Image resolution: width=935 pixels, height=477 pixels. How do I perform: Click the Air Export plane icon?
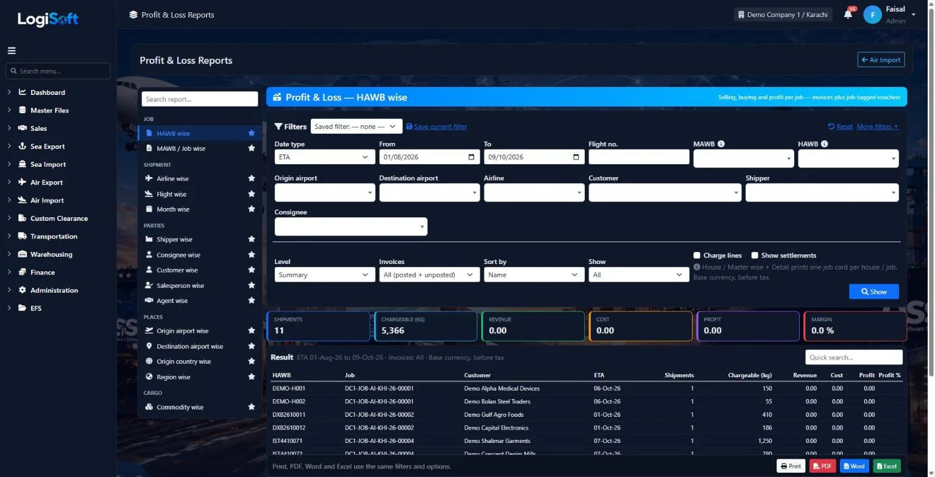click(23, 183)
